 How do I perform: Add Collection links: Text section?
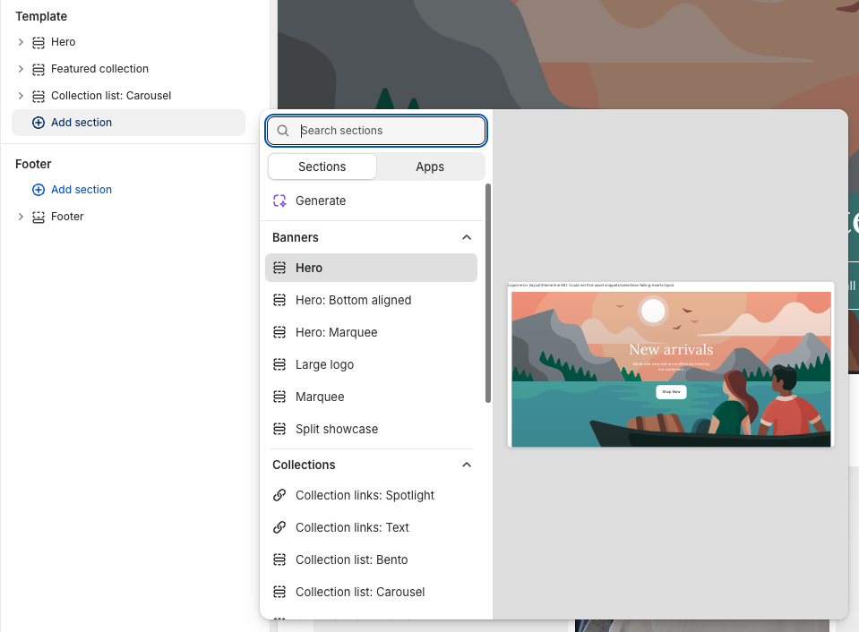tap(371, 527)
